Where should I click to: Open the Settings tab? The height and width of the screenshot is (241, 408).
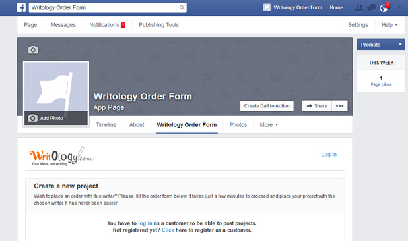tap(358, 25)
